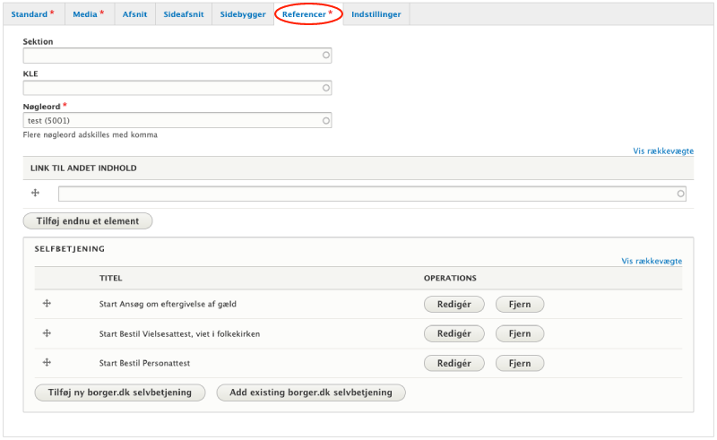Click Fjern for Ansøg om eftergivelse af gæld

pyautogui.click(x=520, y=305)
